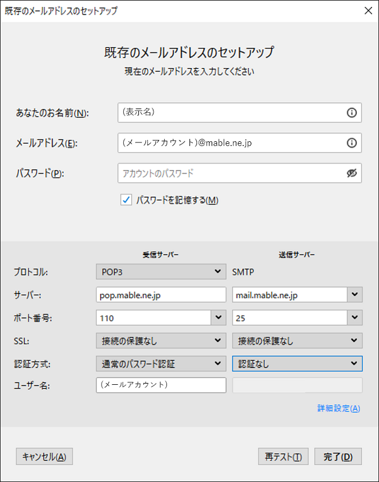Click the 詳細設定 link
379x482 pixels.
(x=339, y=408)
